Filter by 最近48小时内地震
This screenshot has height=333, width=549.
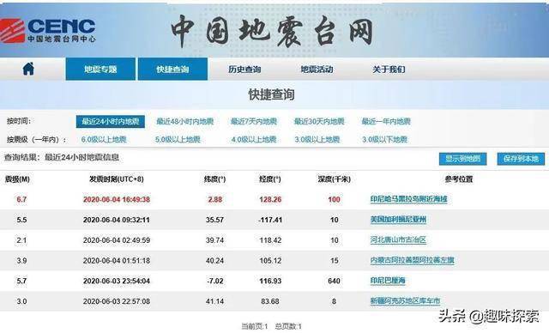[x=185, y=122]
